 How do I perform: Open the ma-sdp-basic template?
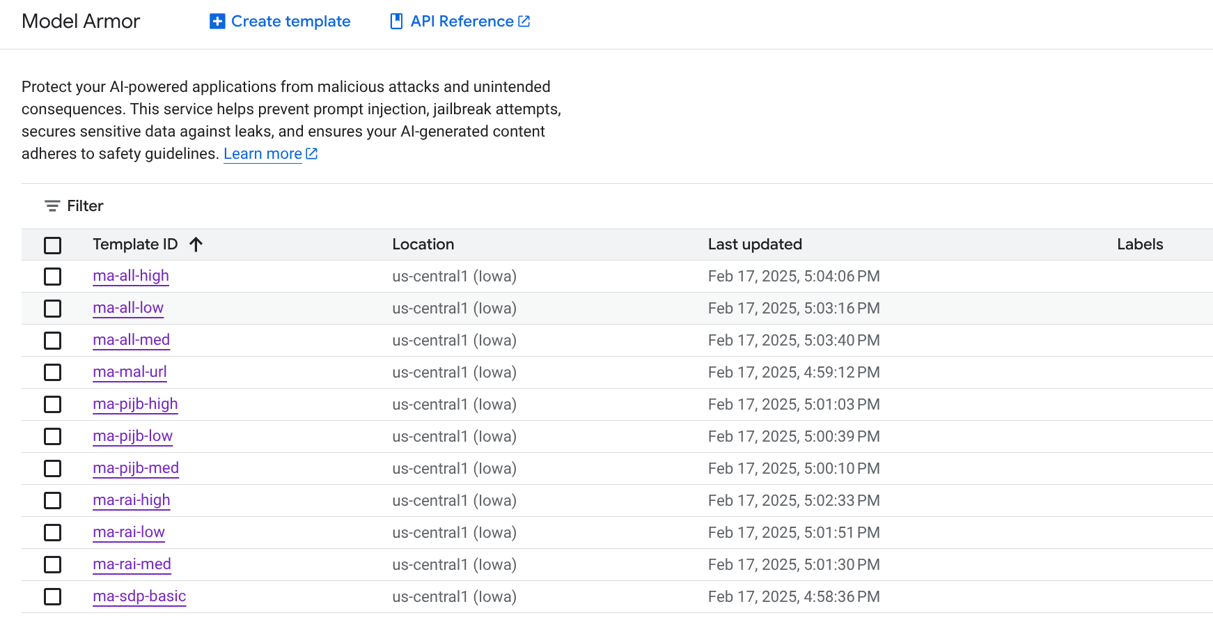tap(139, 596)
